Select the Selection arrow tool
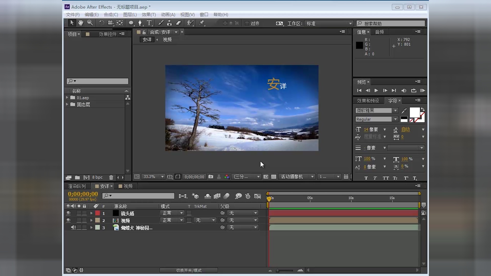This screenshot has width=491, height=276. pyautogui.click(x=72, y=23)
